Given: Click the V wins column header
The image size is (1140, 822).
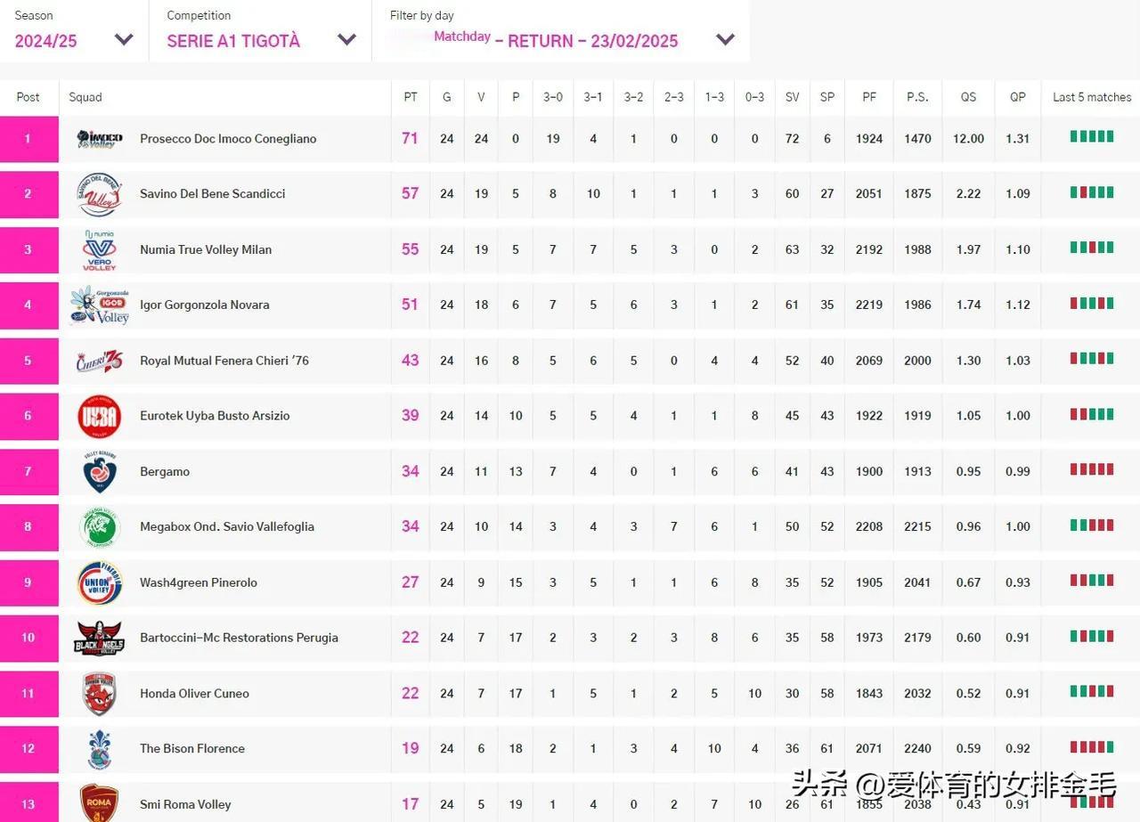Looking at the screenshot, I should tap(481, 97).
